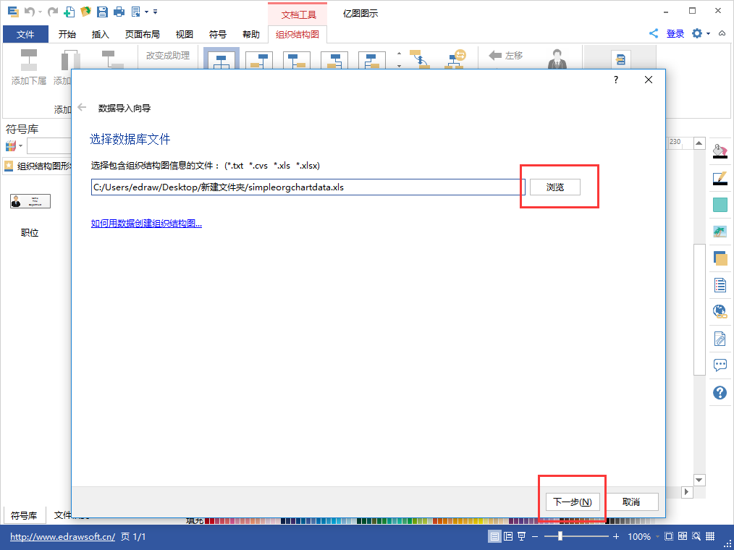Start presentation mode from status bar
734x550 pixels.
[521, 536]
